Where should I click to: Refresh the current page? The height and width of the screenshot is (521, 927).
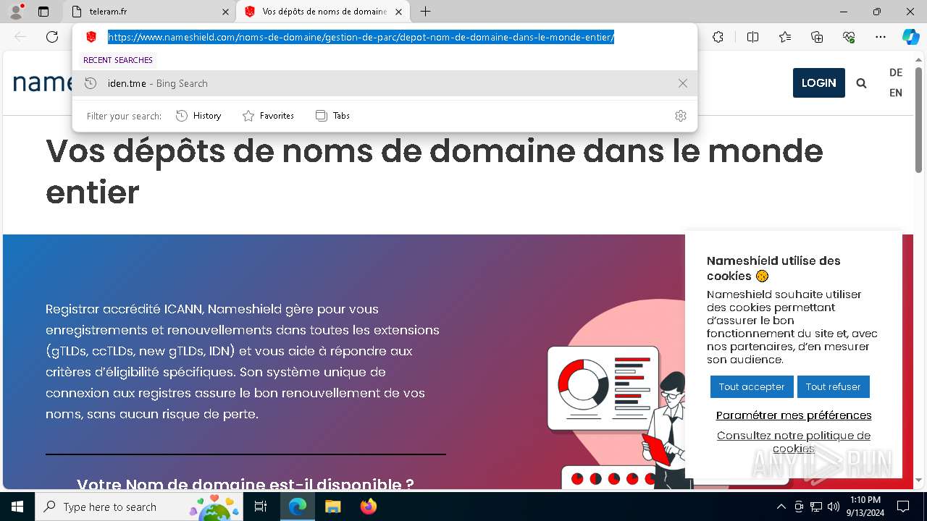pos(52,37)
